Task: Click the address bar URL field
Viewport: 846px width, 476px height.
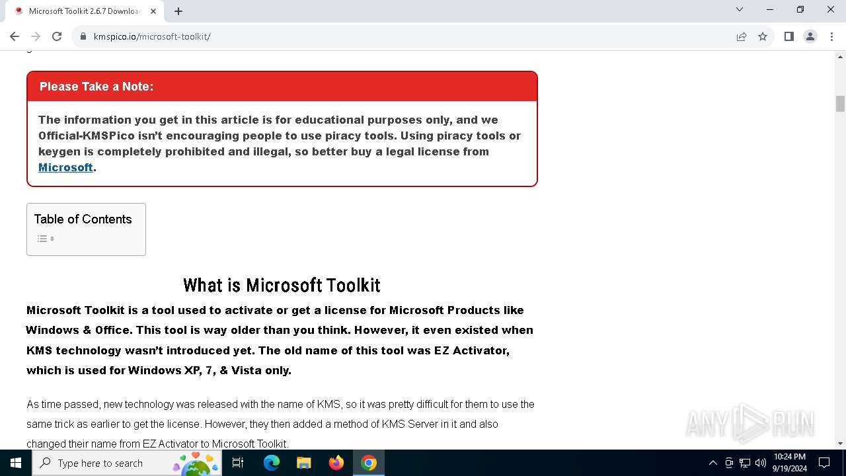Action: pos(403,36)
